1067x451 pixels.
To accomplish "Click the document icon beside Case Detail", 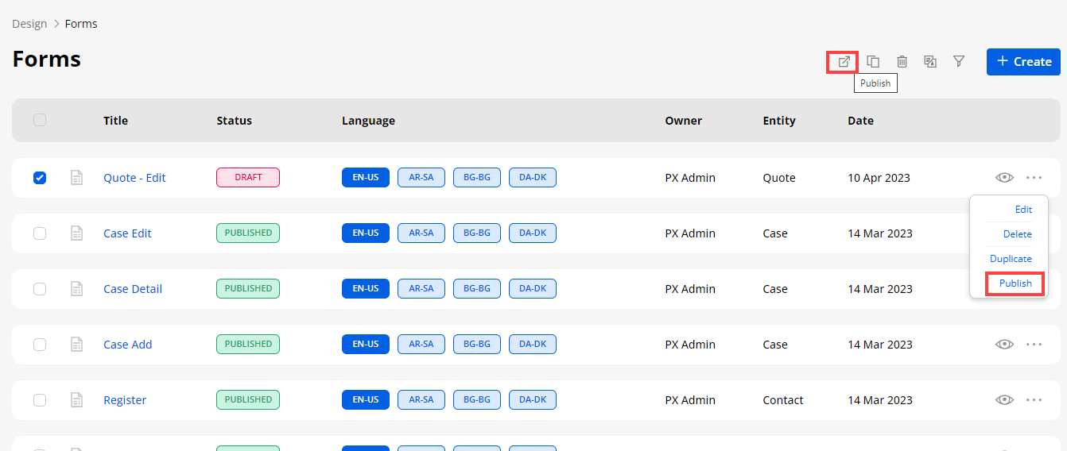I will (76, 289).
